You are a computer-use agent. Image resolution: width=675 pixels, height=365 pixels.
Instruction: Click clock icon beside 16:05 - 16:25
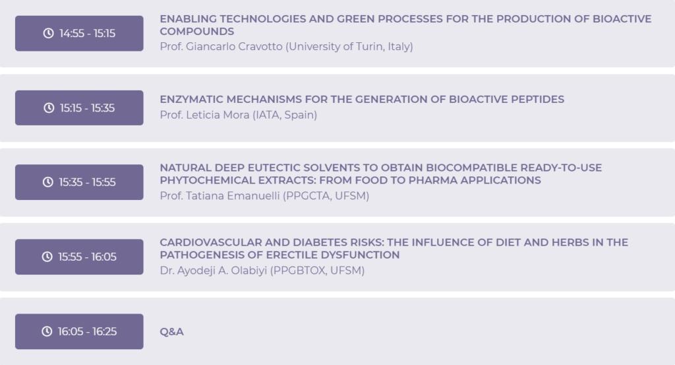pos(47,331)
